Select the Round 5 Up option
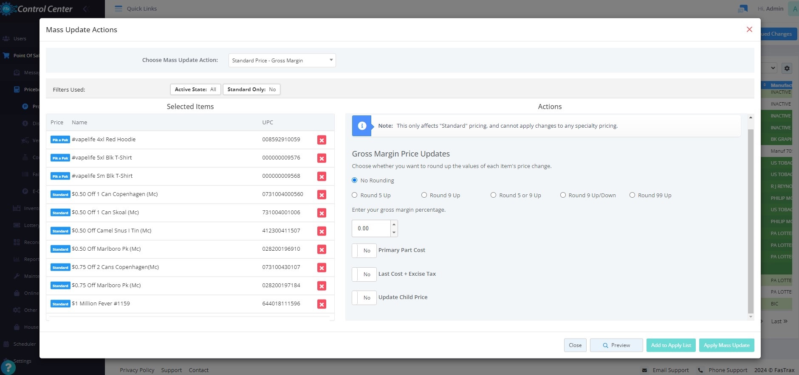The image size is (799, 375). tap(355, 195)
